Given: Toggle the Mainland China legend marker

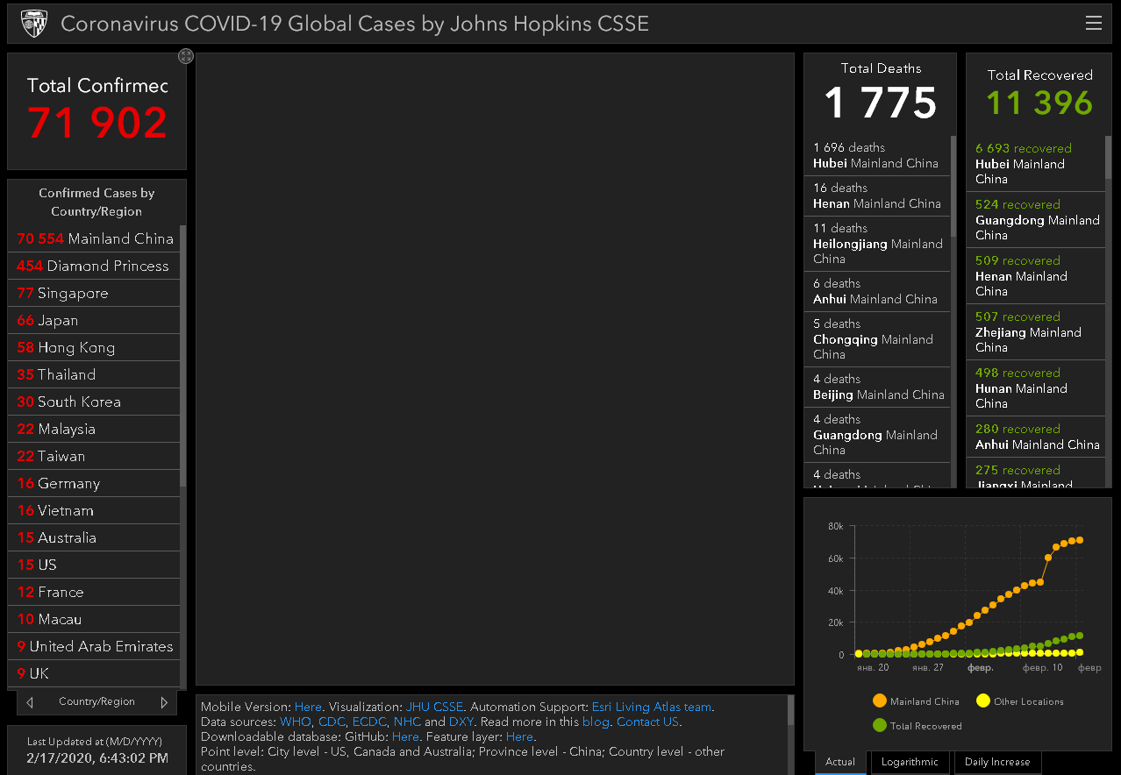Looking at the screenshot, I should pos(879,701).
